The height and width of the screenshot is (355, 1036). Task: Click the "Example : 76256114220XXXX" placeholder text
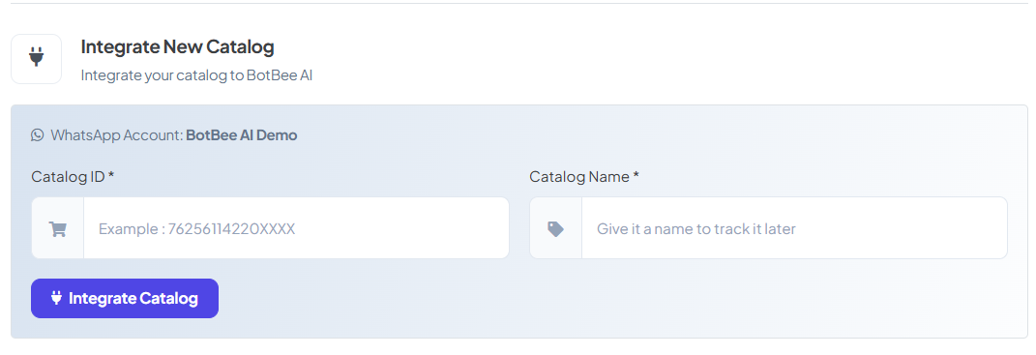pos(197,228)
